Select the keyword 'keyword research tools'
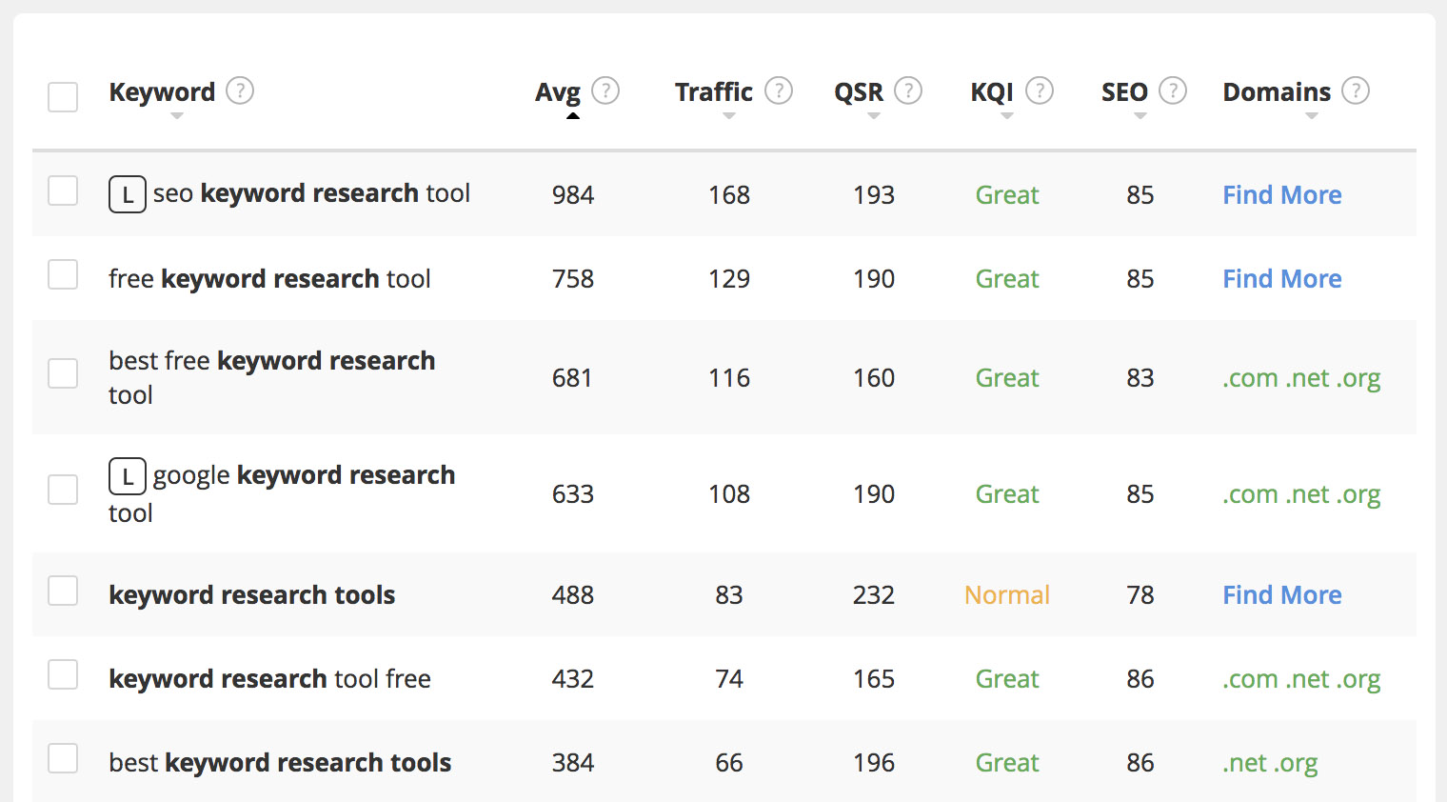Viewport: 1447px width, 802px height. tap(252, 595)
